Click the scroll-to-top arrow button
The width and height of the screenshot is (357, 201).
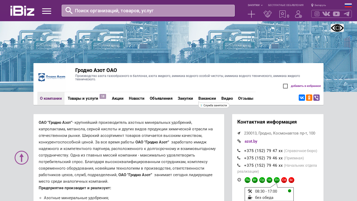(21, 158)
